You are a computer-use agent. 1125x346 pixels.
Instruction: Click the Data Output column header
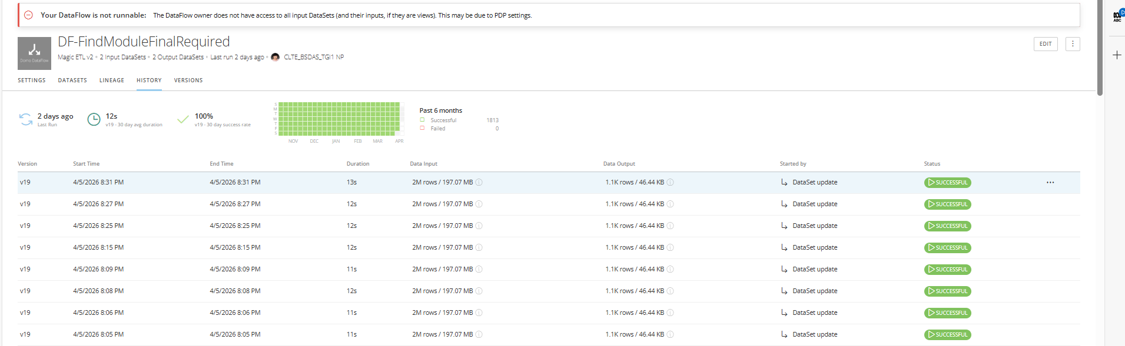tap(619, 164)
